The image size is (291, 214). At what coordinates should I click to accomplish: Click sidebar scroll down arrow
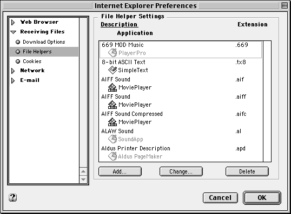[x=83, y=179]
